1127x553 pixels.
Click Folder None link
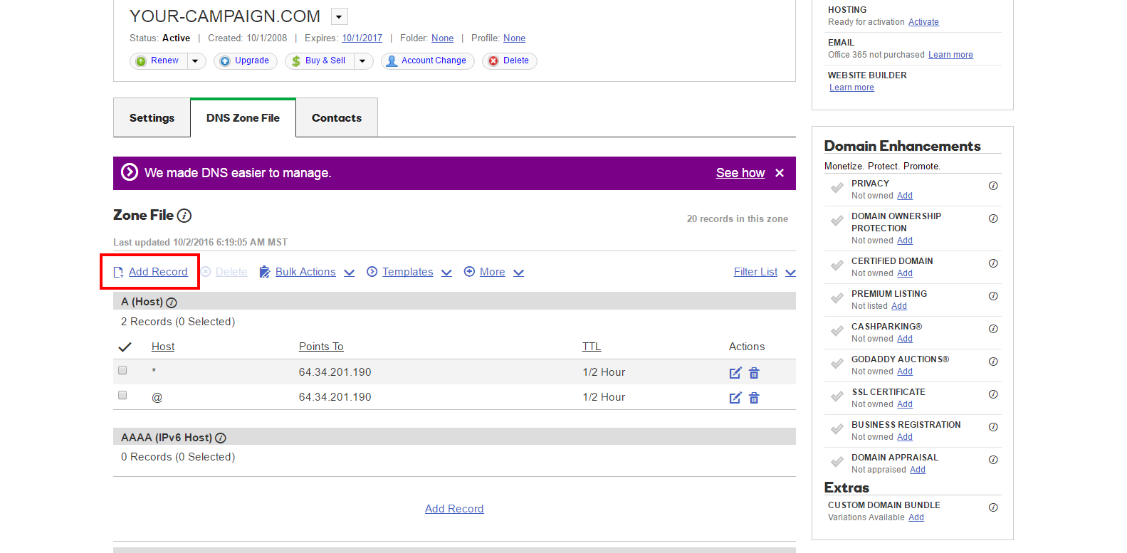(x=442, y=38)
